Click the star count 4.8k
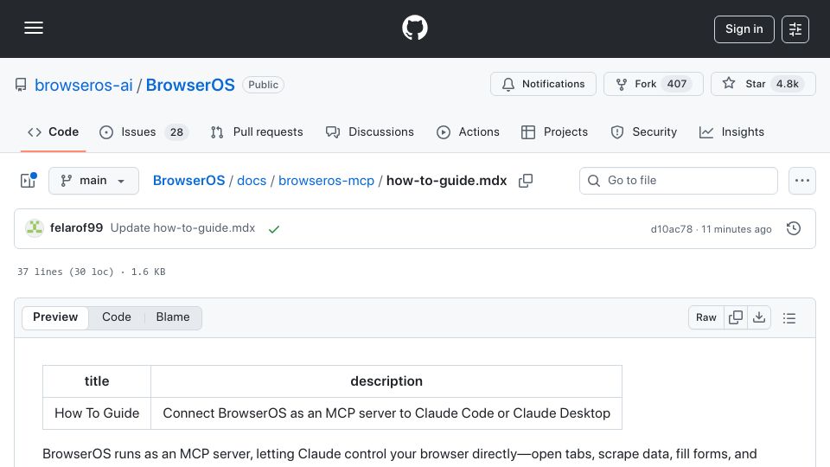This screenshot has height=467, width=830. click(787, 84)
